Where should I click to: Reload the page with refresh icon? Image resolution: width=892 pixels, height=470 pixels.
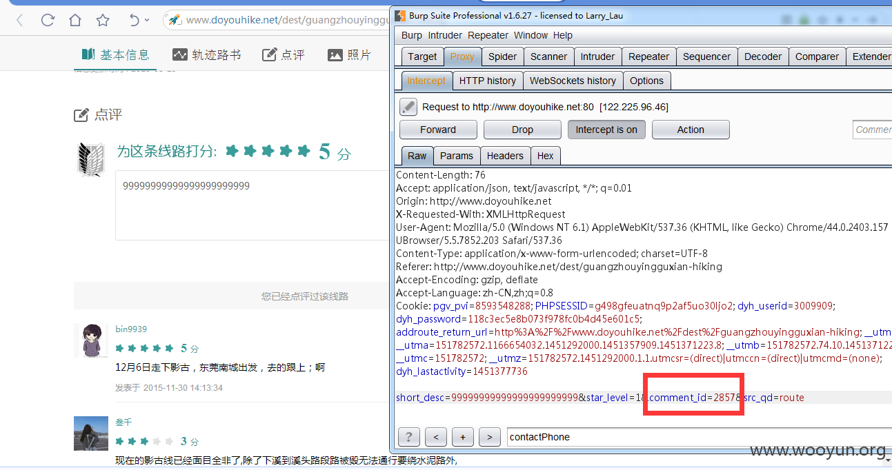[x=48, y=21]
